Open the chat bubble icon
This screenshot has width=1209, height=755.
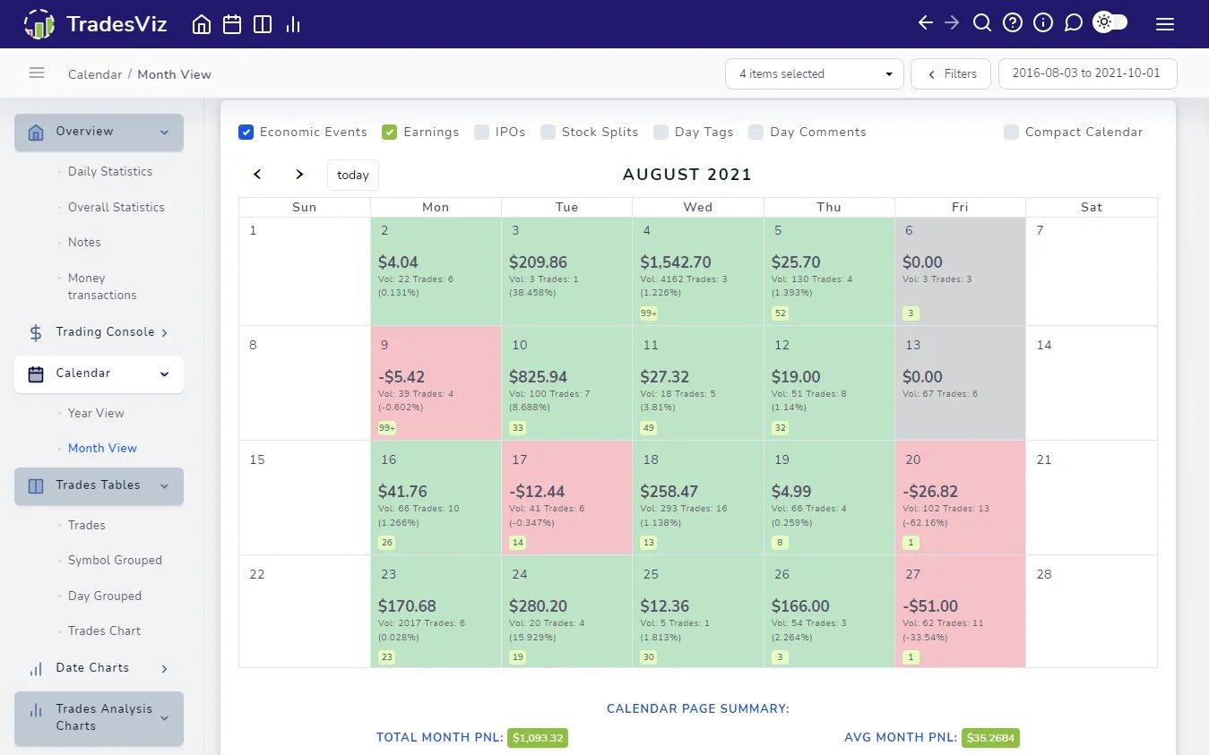point(1074,23)
